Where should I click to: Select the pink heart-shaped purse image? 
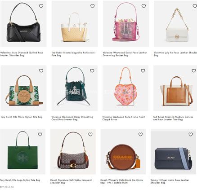coord(125,88)
